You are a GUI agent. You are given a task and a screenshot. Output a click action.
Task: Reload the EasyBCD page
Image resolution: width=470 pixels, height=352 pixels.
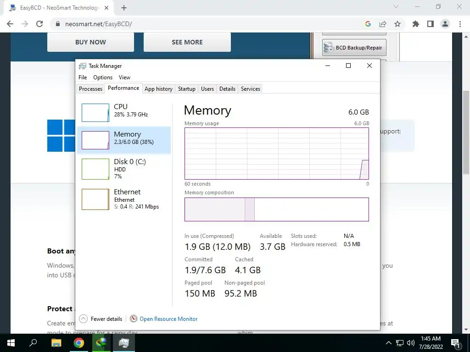[x=39, y=24]
